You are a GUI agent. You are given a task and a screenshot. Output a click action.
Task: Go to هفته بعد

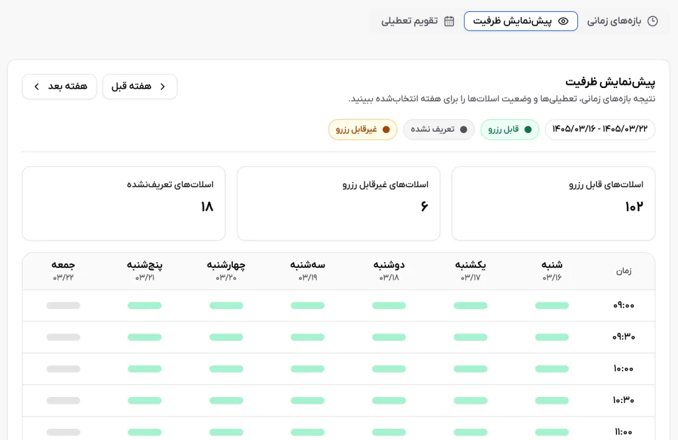click(59, 87)
